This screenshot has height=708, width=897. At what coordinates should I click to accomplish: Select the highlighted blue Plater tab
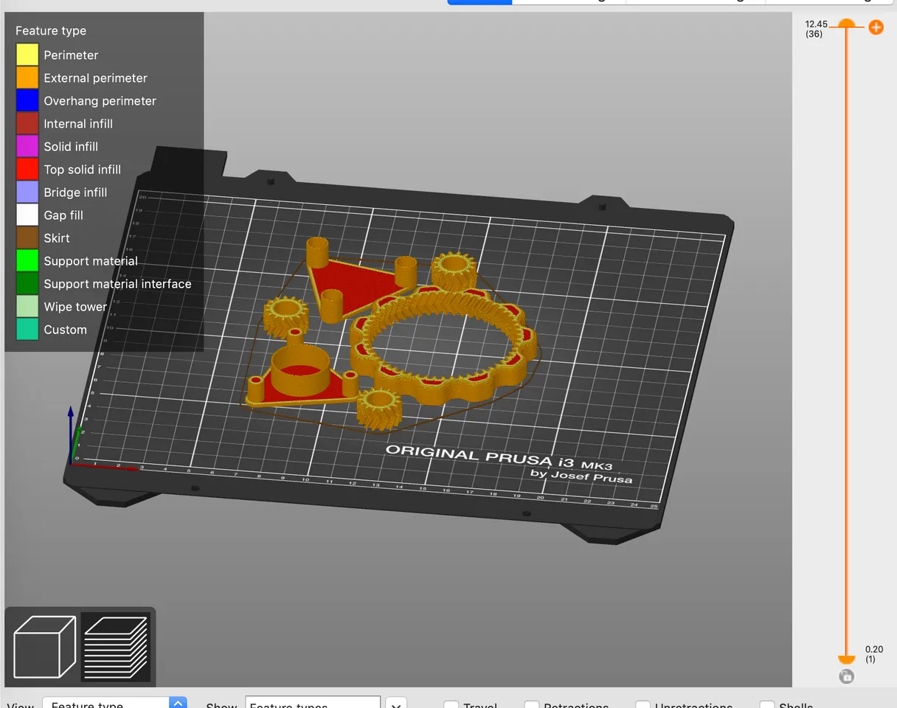tap(479, 2)
